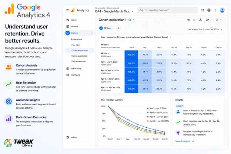Open the green check status dropdown in toolbar

pos(219,20)
